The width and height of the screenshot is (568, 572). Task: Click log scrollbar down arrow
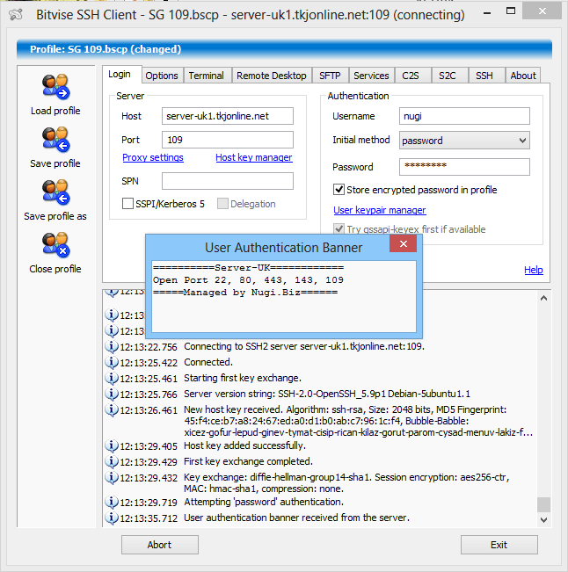coord(543,520)
